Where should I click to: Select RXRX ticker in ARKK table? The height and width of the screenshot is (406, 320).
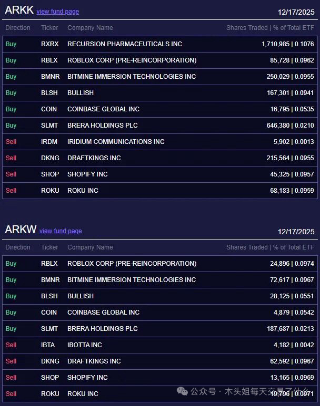point(49,44)
